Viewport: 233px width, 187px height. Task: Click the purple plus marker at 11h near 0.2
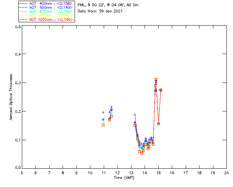click(x=103, y=112)
